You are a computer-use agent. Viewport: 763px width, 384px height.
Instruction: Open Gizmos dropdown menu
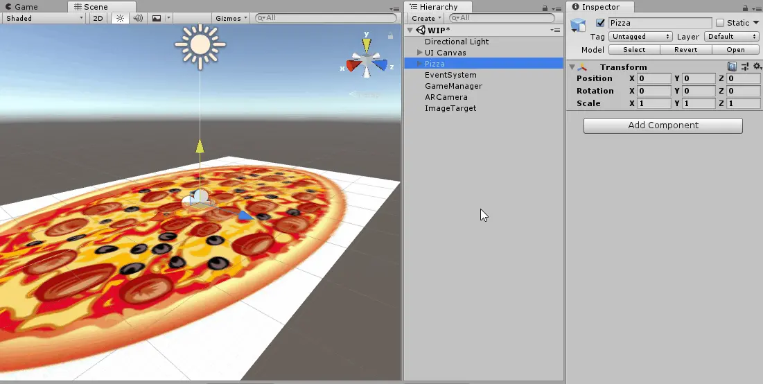(231, 18)
